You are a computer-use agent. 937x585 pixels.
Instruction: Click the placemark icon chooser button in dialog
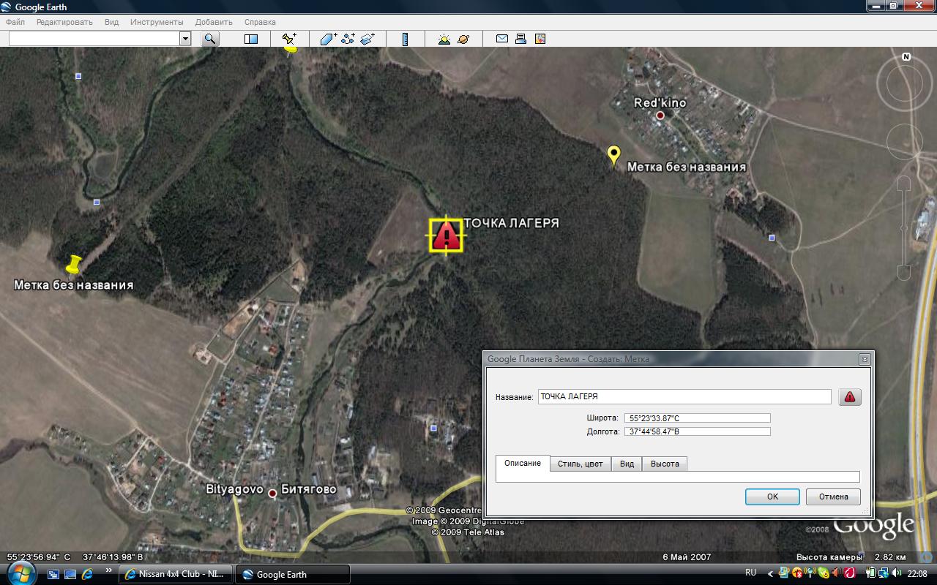pyautogui.click(x=850, y=397)
